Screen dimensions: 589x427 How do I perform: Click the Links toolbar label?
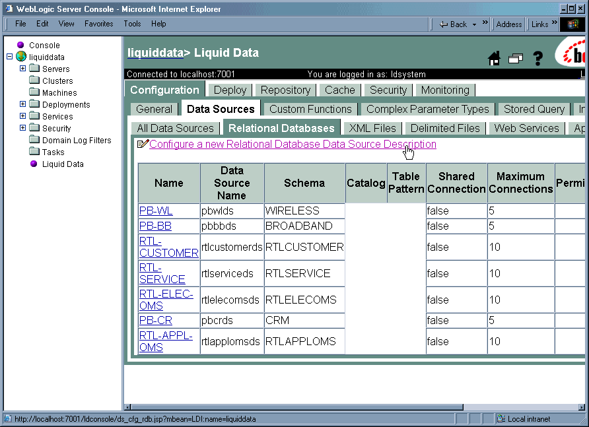tap(539, 24)
